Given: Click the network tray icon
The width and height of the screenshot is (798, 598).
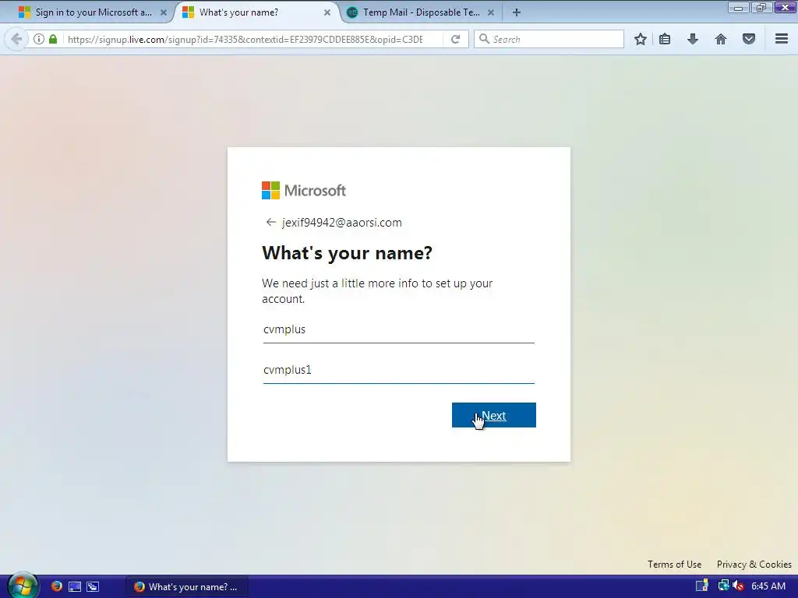Looking at the screenshot, I should click(x=723, y=586).
